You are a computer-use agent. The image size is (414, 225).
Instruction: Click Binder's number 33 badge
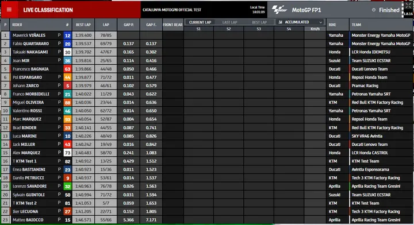pos(68,128)
